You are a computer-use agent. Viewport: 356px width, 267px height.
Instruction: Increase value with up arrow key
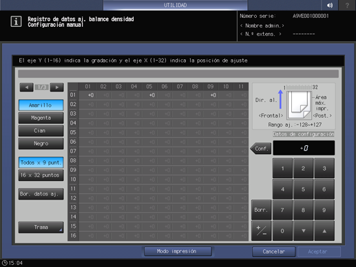click(x=324, y=231)
